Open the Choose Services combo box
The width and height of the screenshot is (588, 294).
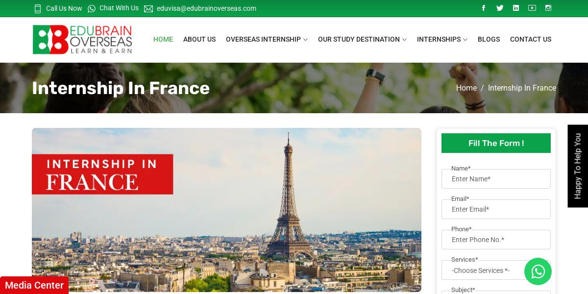(x=496, y=270)
